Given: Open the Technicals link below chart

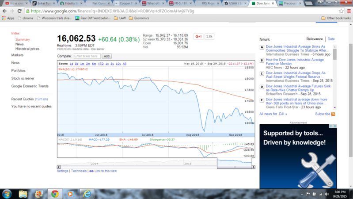Looking at the screenshot, I should [79, 171].
